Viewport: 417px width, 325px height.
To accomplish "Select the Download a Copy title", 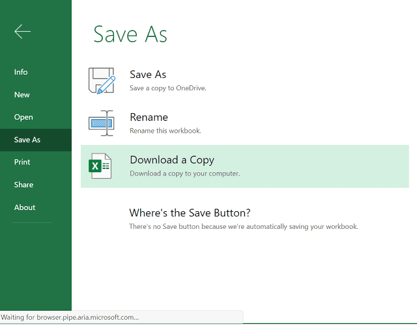I will coord(172,160).
